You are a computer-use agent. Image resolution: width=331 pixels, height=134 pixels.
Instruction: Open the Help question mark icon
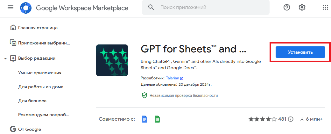[x=287, y=7]
